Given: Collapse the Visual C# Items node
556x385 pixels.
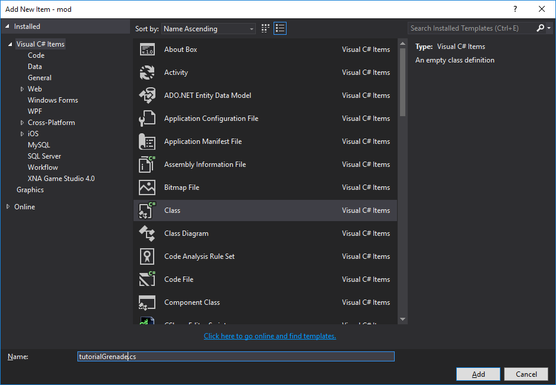Looking at the screenshot, I should [10, 44].
